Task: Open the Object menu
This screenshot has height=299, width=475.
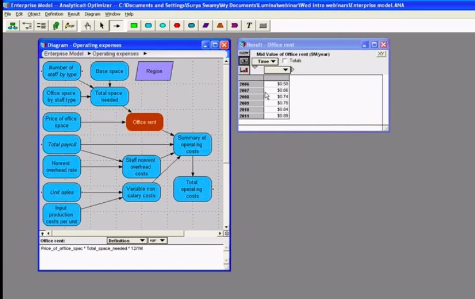Action: pyautogui.click(x=34, y=14)
